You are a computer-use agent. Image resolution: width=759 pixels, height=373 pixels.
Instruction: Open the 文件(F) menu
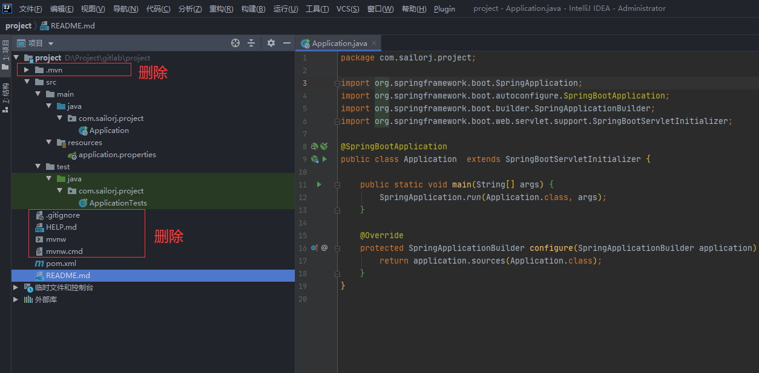click(x=31, y=8)
